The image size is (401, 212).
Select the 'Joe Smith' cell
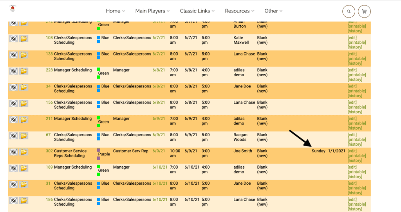click(243, 151)
